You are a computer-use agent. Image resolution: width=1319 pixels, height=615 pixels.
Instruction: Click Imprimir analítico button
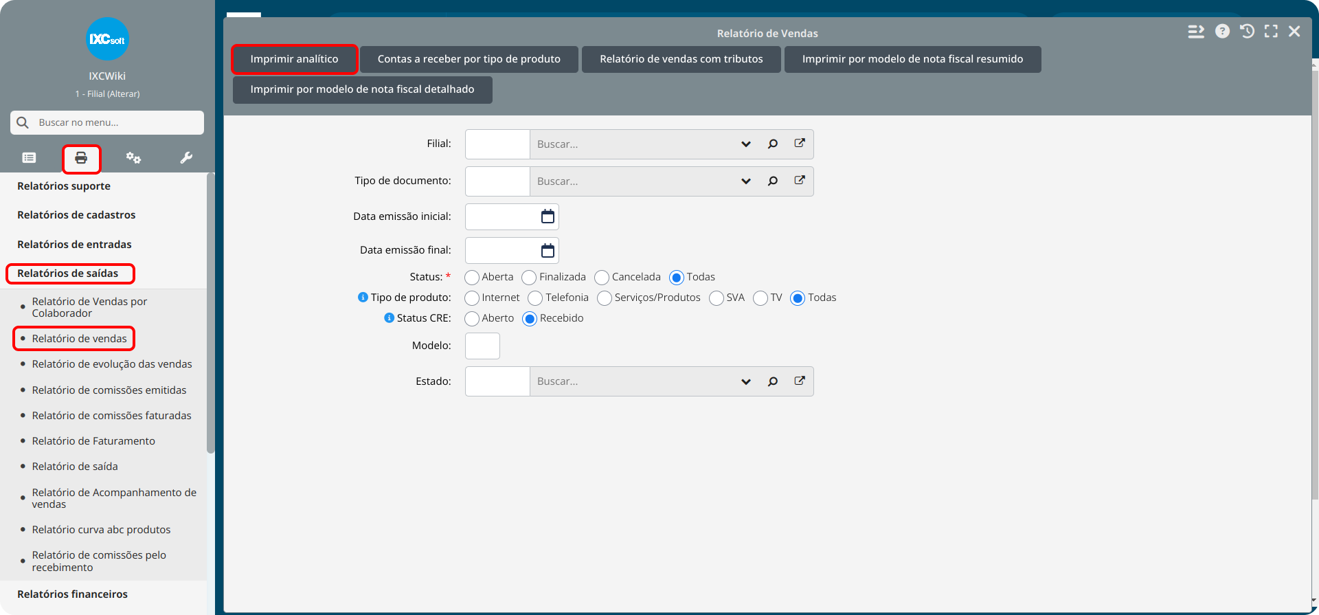pos(294,59)
